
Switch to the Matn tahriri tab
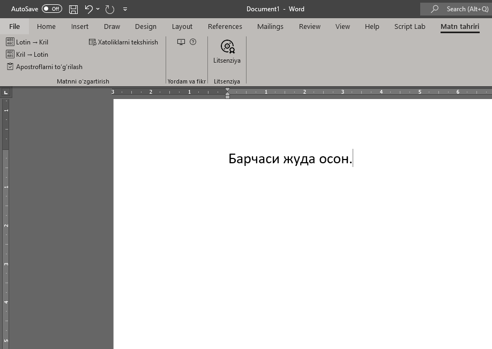coord(460,26)
